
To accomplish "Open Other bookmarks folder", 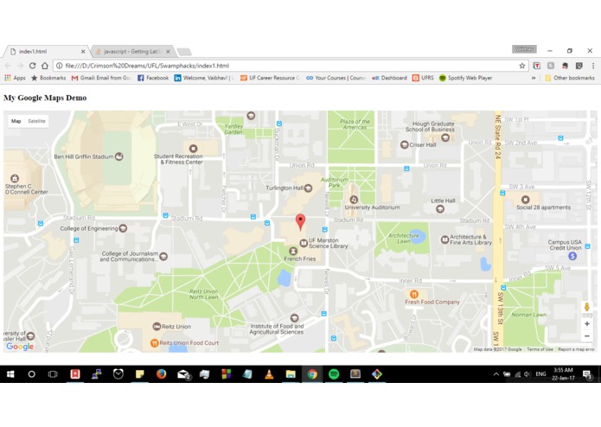I will click(570, 78).
